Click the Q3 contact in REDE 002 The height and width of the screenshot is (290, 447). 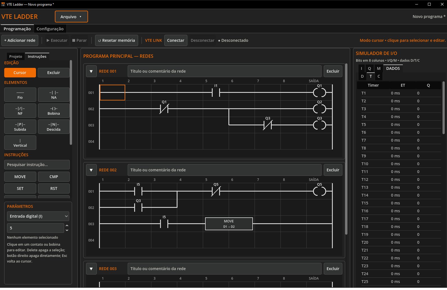[138, 207]
